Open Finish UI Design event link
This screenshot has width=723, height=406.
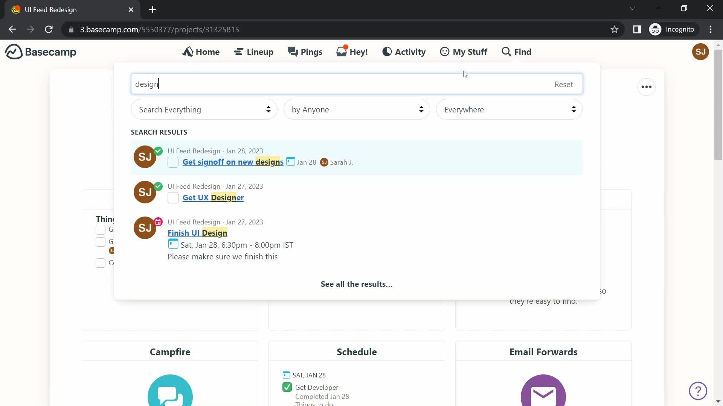tap(198, 233)
